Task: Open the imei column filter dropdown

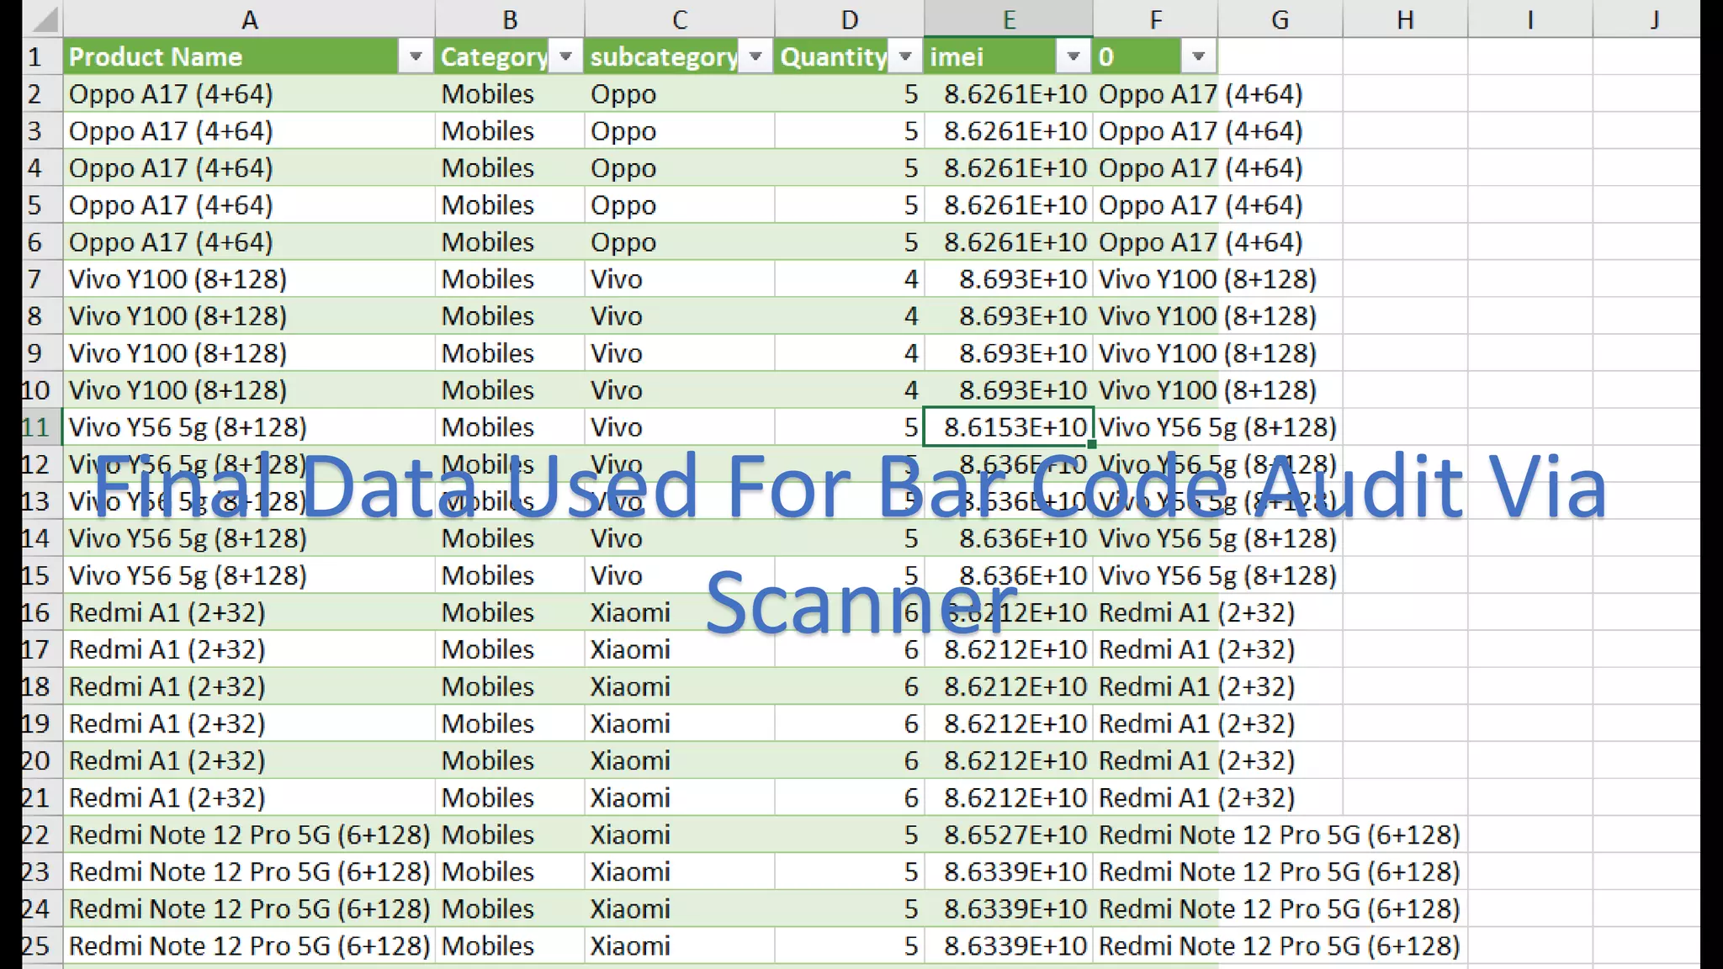Action: (x=1073, y=56)
